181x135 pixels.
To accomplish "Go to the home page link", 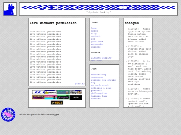I will [94, 28].
